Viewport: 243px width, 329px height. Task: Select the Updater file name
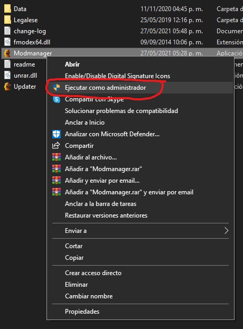25,87
